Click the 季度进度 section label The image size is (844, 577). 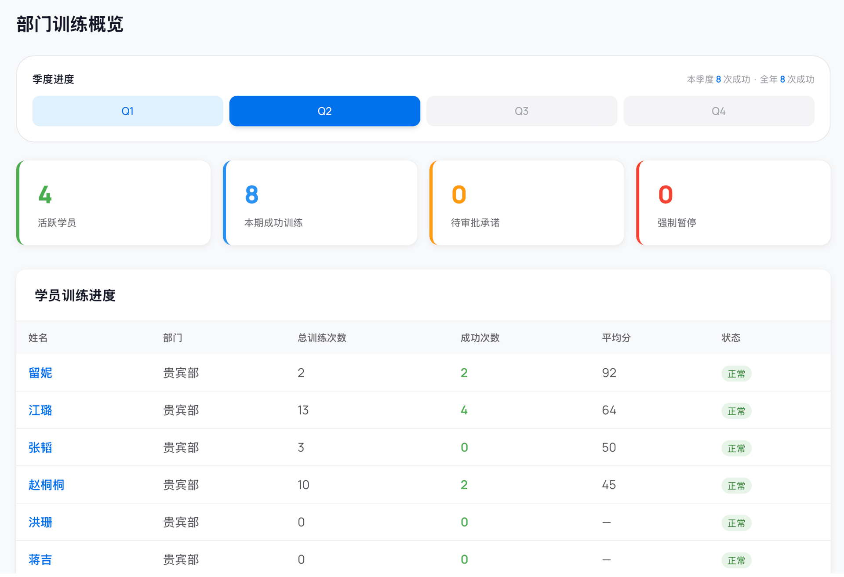(53, 80)
